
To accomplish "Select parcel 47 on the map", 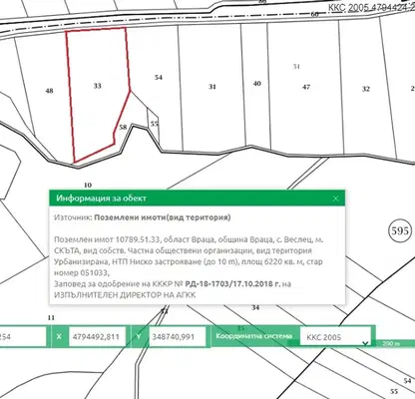I will coord(306,87).
